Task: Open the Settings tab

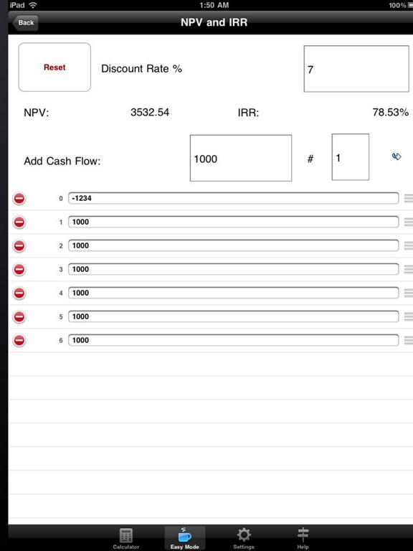Action: [x=244, y=538]
